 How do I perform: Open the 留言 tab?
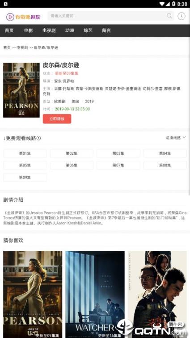coord(106,30)
